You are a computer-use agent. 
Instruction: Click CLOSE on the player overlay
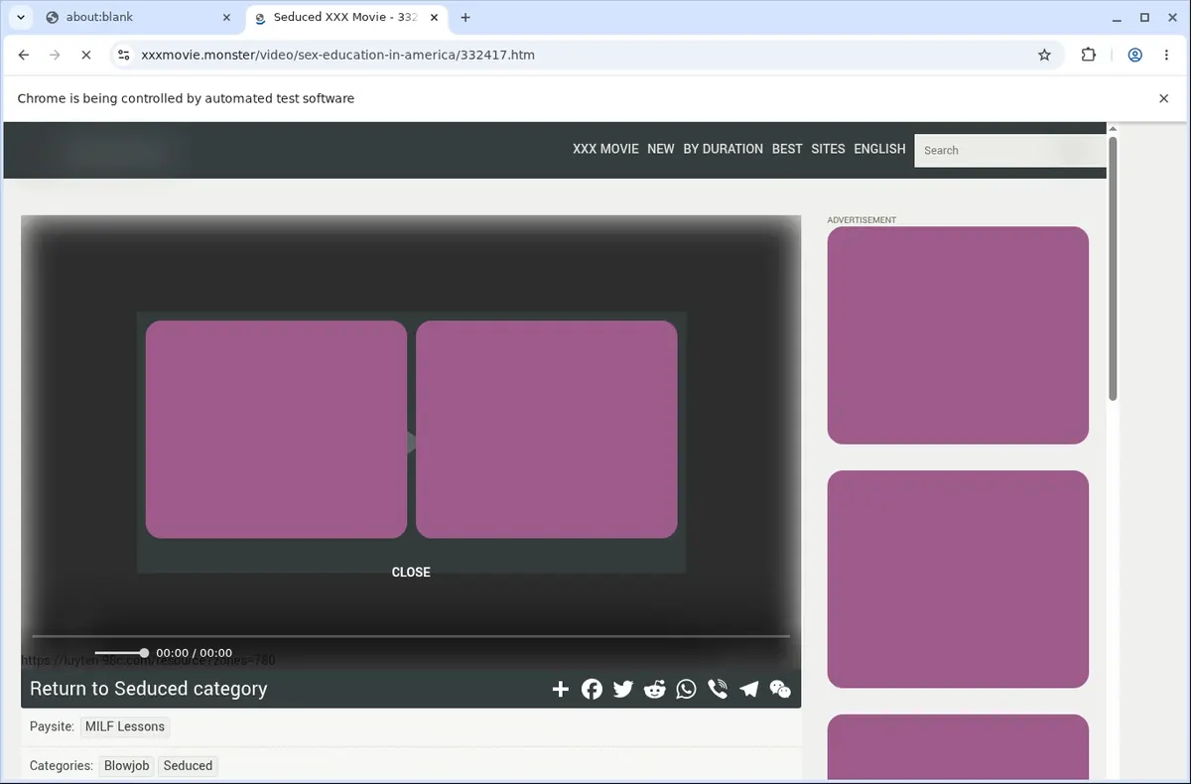[411, 572]
